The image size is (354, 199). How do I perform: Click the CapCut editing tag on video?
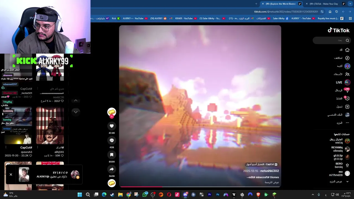coord(262,164)
